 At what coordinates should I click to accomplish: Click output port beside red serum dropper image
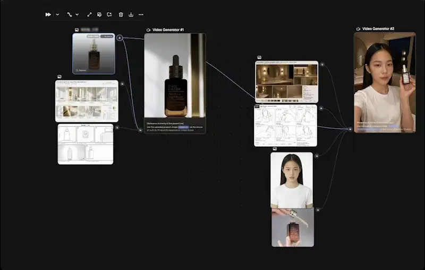pyautogui.click(x=318, y=210)
